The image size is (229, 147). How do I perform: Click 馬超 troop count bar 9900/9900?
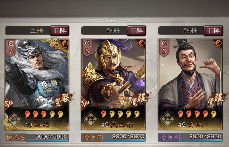click(x=47, y=137)
